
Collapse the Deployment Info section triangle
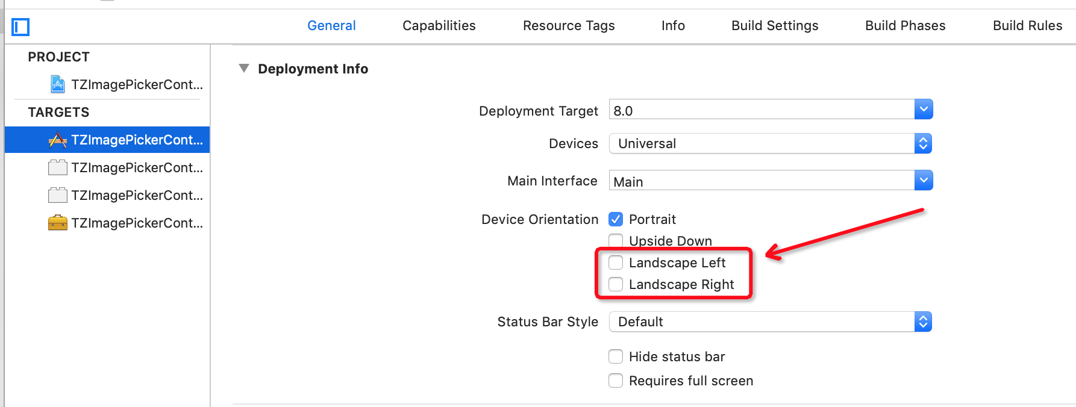coord(244,69)
